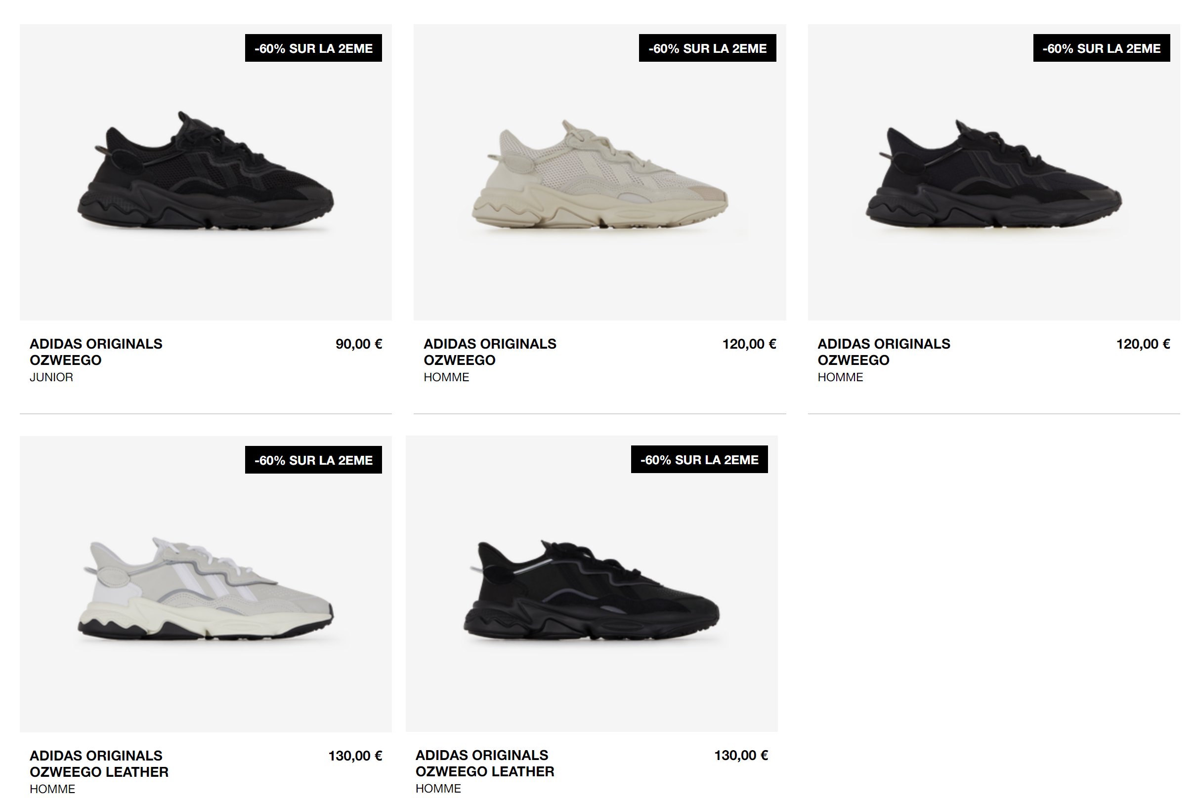Click the 120,00 € price of beige shoe
The height and width of the screenshot is (800, 1196).
[749, 344]
